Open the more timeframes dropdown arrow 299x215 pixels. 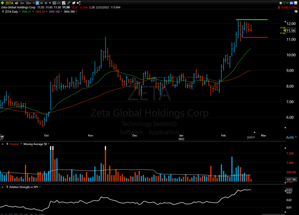(50, 3)
